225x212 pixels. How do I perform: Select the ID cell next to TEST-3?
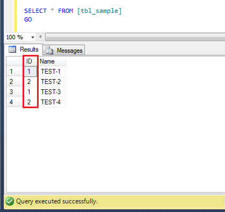click(x=30, y=92)
